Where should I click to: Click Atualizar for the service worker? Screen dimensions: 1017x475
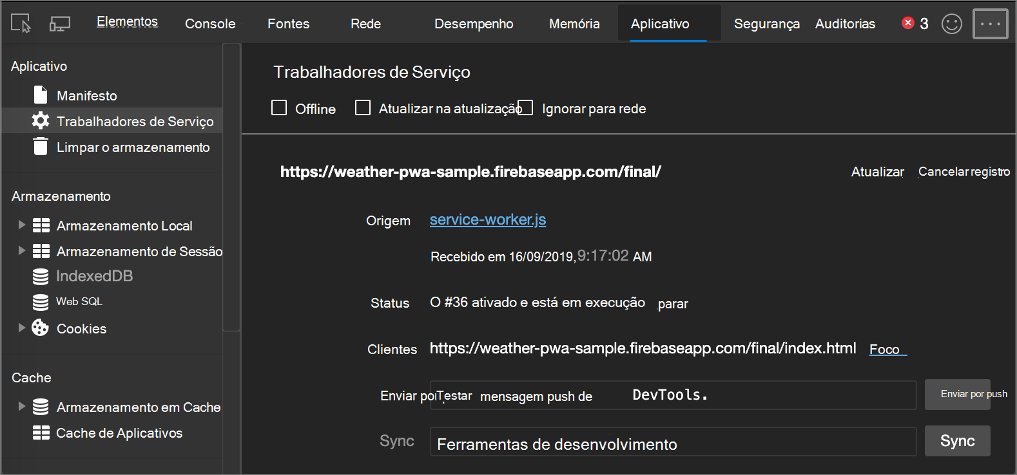[877, 172]
